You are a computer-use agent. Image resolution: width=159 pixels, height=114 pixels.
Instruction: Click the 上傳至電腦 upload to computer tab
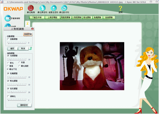coord(52,17)
